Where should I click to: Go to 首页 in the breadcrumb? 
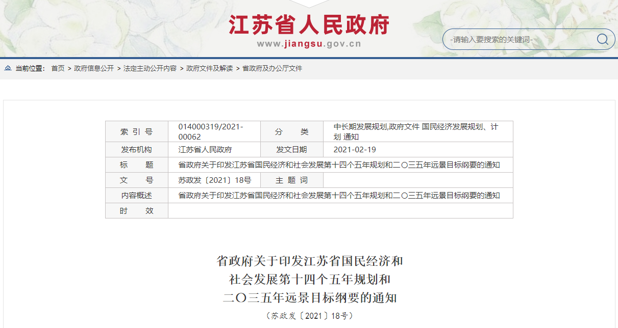(x=58, y=68)
